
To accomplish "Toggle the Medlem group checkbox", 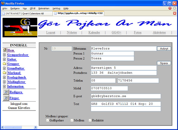I will pos(72,121).
